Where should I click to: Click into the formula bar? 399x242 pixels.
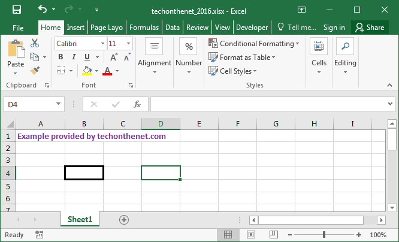coord(268,104)
